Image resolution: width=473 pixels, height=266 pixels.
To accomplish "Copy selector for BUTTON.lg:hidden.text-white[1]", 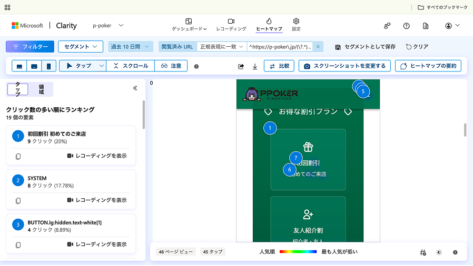I will point(18,245).
